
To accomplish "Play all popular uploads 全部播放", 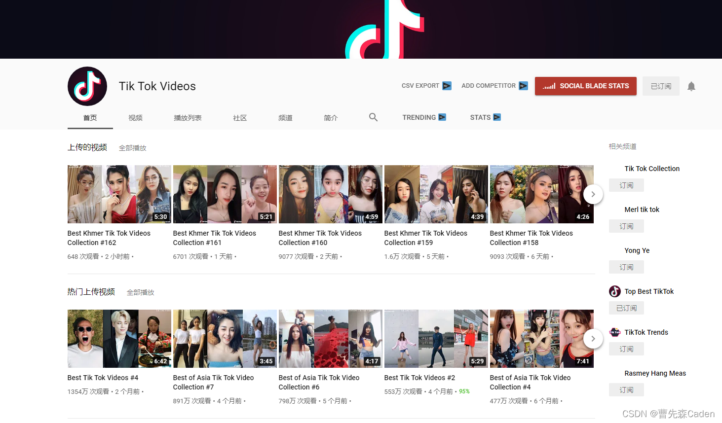I will [141, 292].
